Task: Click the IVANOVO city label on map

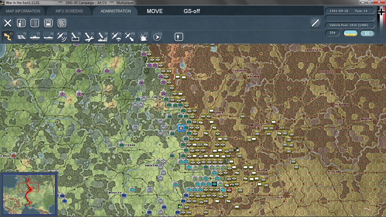Action: [x=327, y=72]
